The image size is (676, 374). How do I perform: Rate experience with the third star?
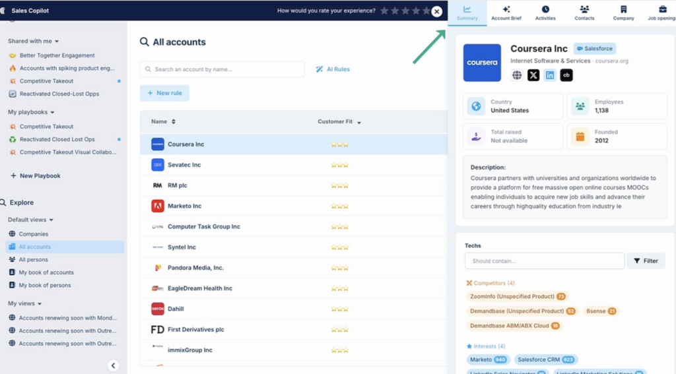405,11
